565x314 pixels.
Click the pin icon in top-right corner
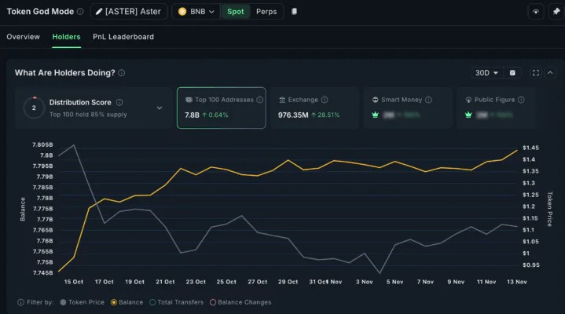(x=554, y=12)
